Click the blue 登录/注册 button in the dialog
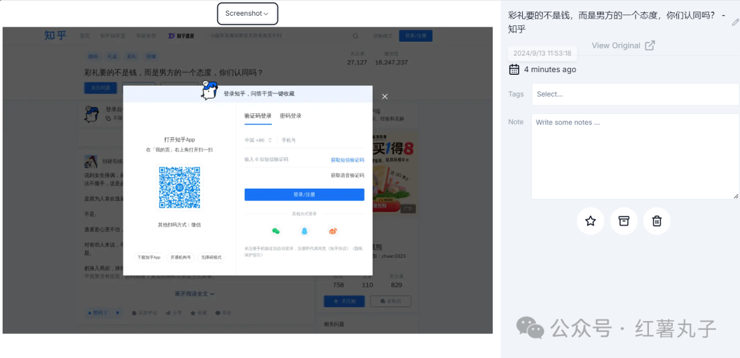This screenshot has width=740, height=358. (x=304, y=195)
